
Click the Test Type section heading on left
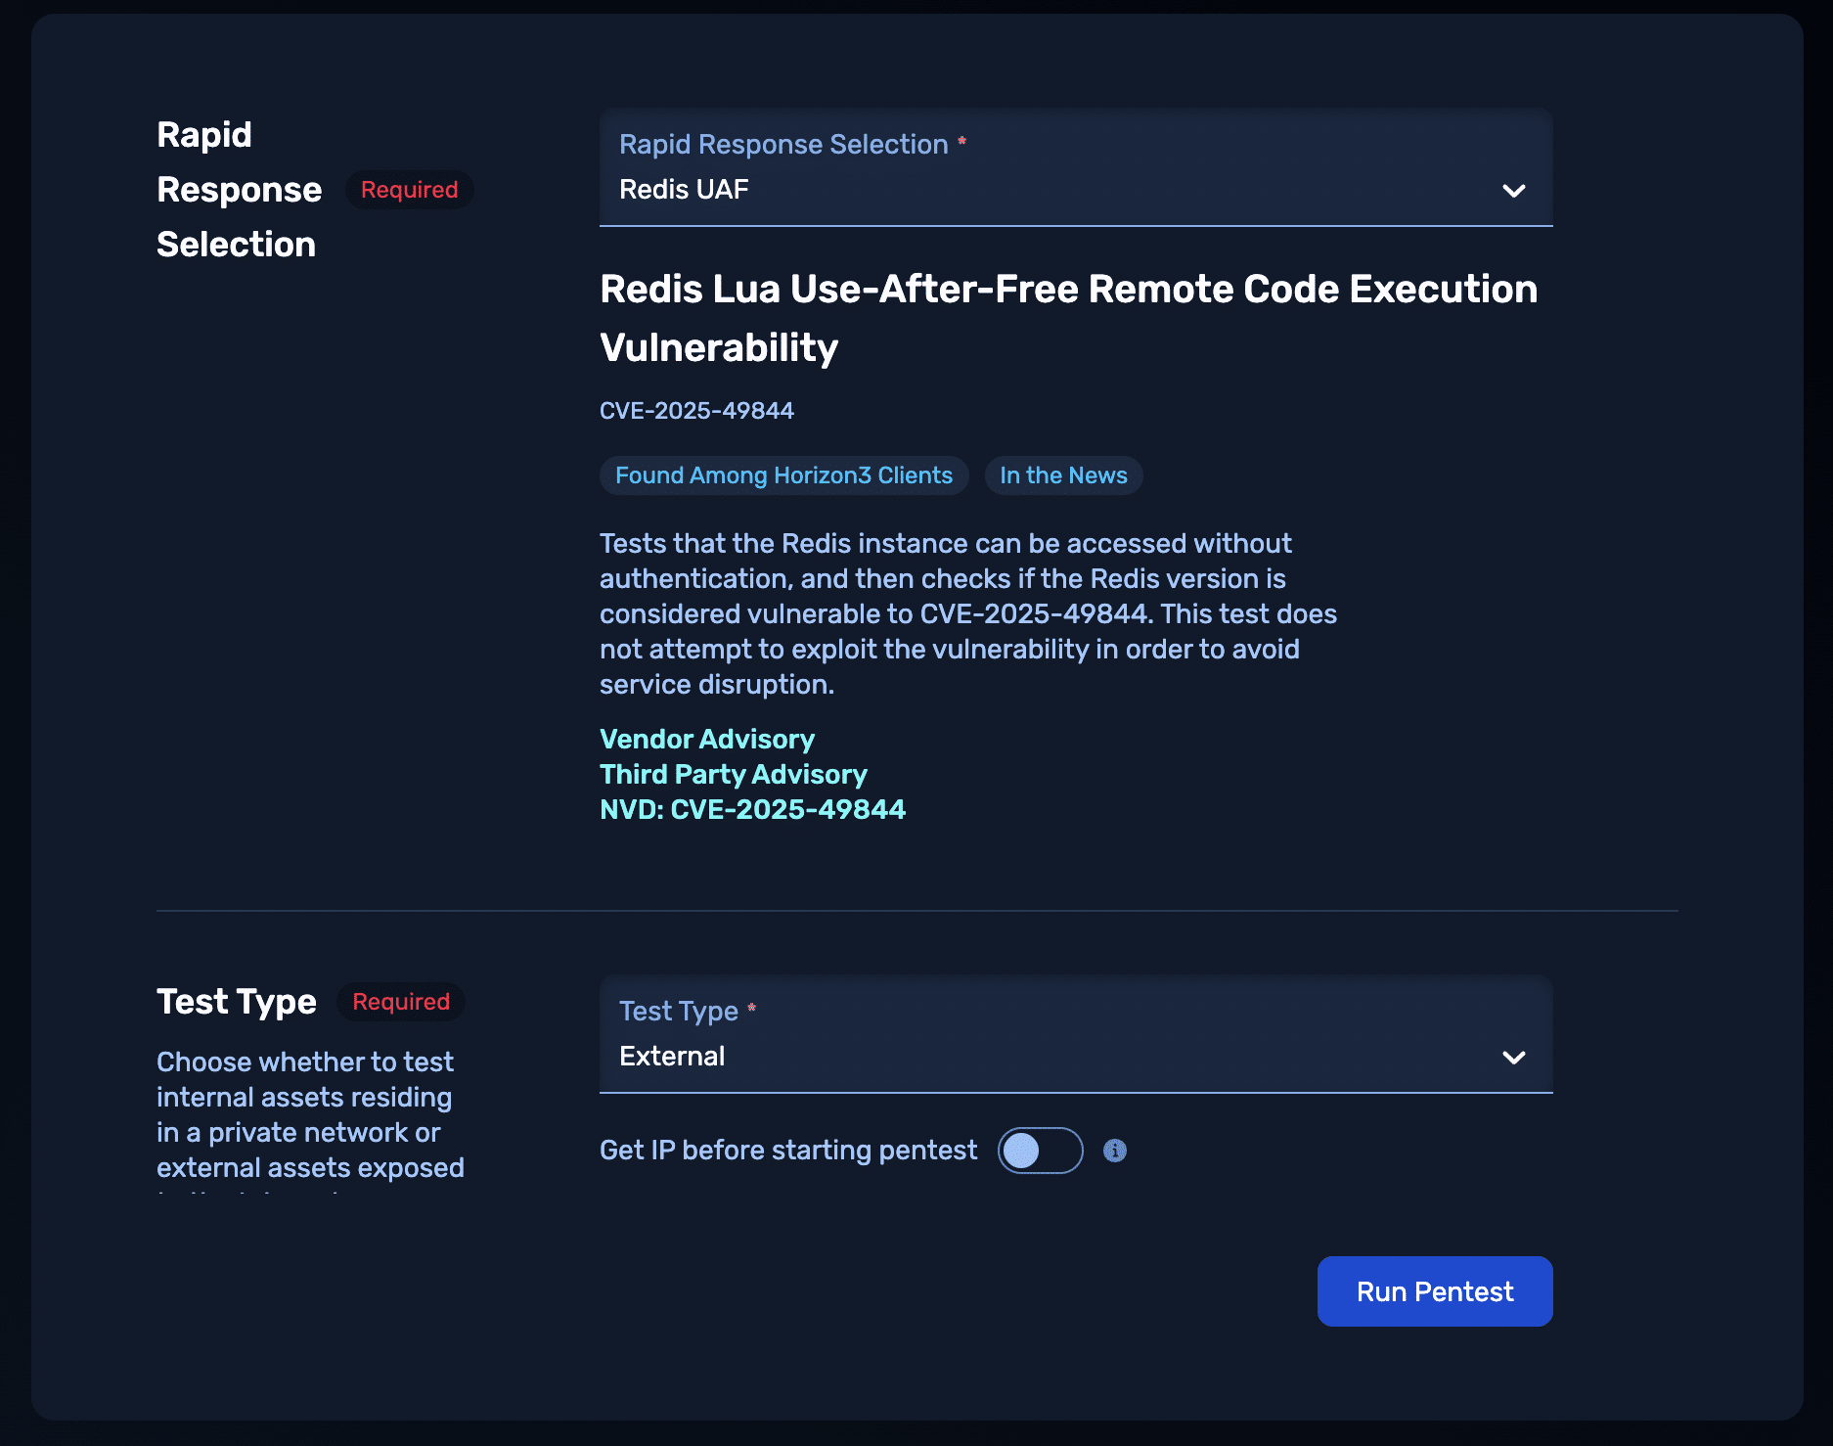pos(237,1002)
